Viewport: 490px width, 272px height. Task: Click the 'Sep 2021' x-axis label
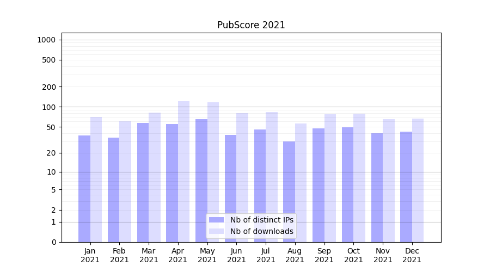coord(324,255)
